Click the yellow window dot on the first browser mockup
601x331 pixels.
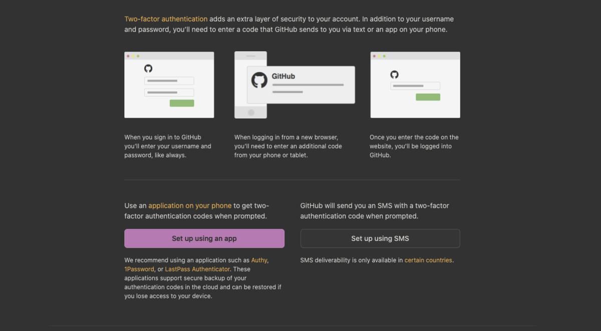133,55
